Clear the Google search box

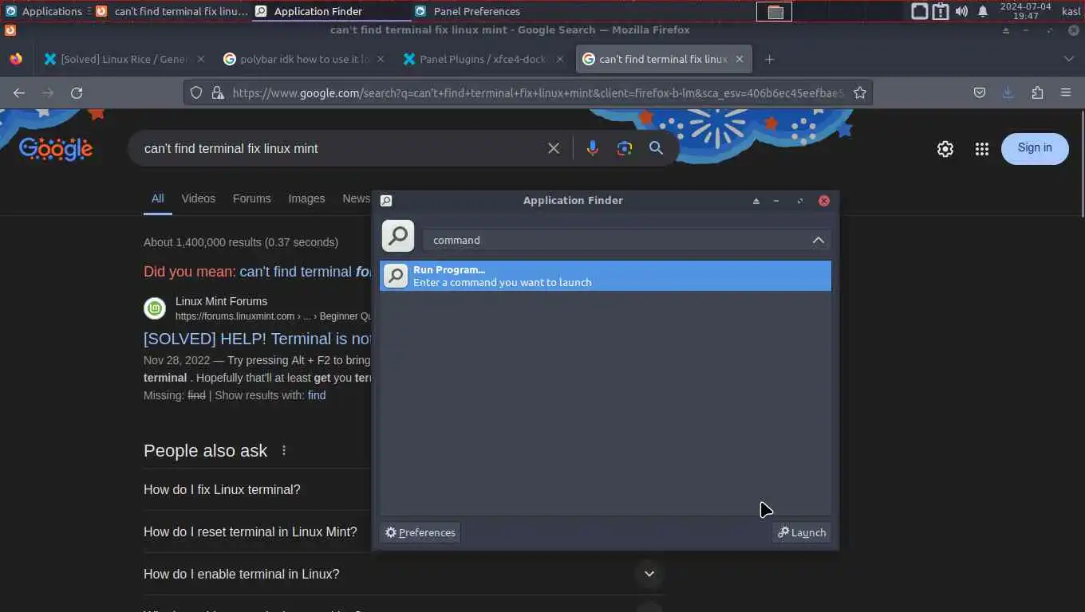(554, 148)
